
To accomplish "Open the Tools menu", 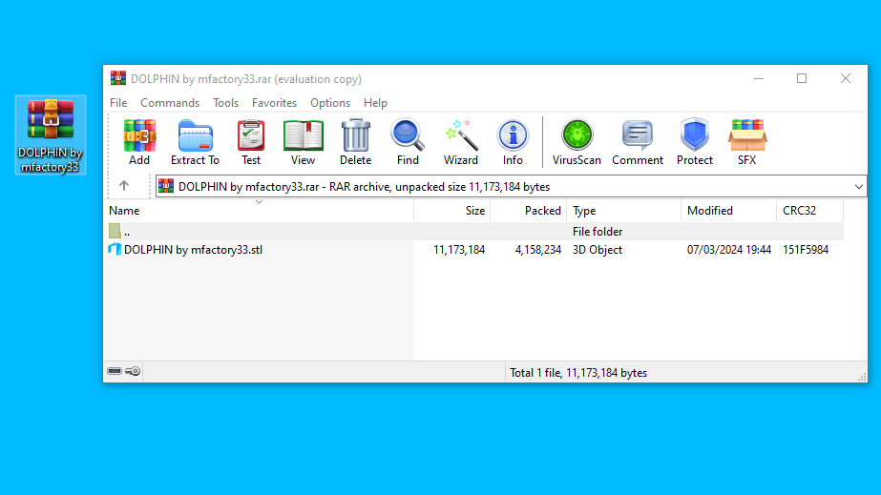I will point(225,103).
